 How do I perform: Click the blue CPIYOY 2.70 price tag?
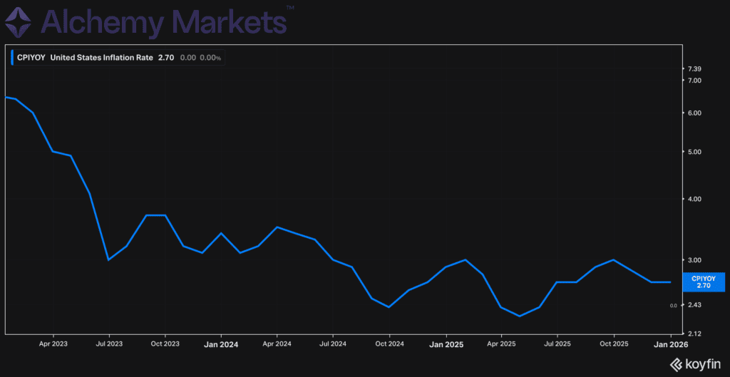point(704,282)
